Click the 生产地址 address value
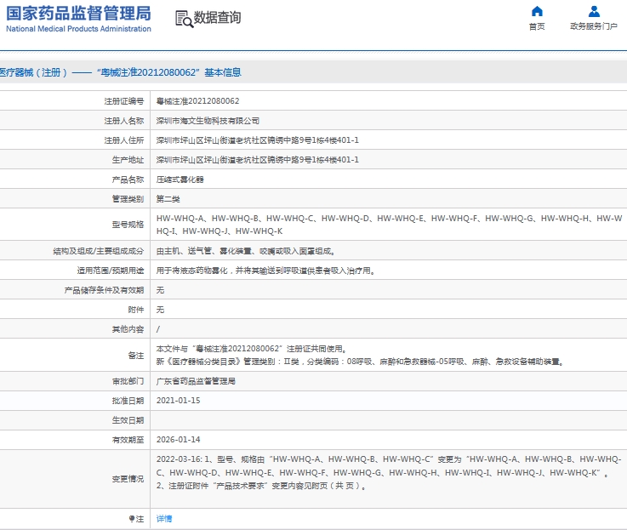 [x=258, y=160]
